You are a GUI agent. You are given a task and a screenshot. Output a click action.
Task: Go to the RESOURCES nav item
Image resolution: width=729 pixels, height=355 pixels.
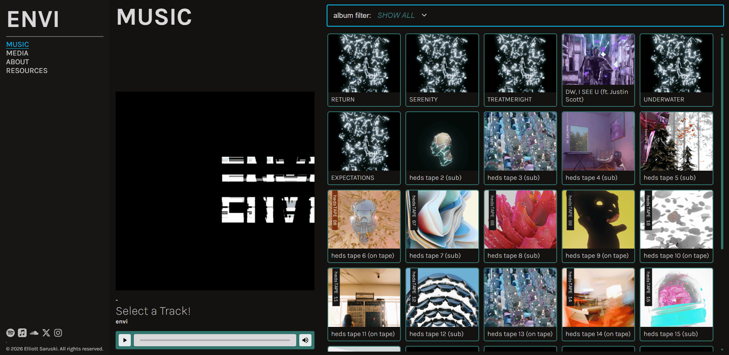click(27, 71)
